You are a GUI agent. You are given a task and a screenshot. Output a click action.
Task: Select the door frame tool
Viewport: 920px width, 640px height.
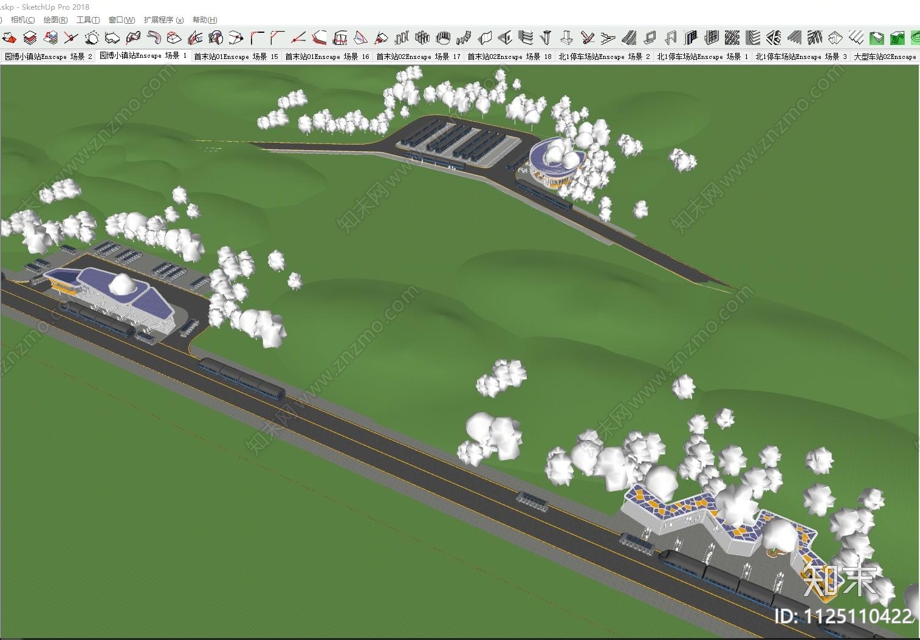pos(670,38)
